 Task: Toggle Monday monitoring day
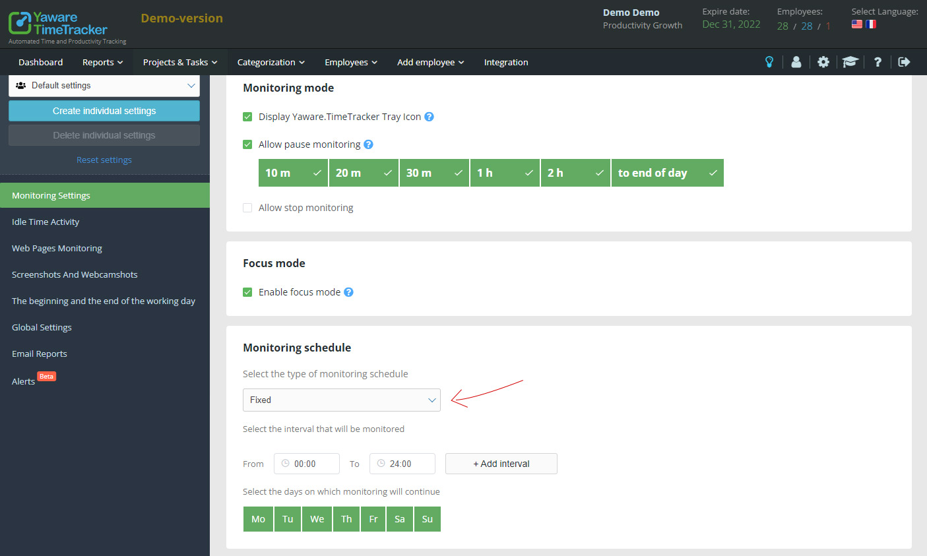coord(258,519)
